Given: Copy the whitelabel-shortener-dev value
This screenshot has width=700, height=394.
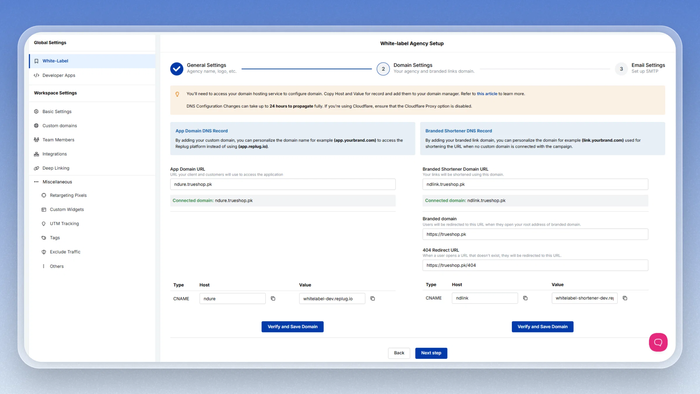Looking at the screenshot, I should point(625,298).
